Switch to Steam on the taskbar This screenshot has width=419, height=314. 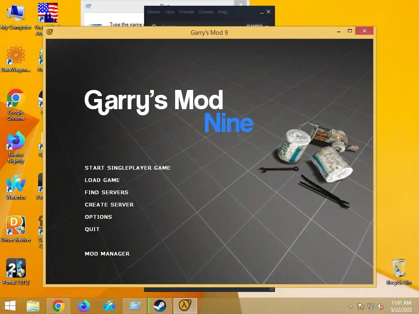[160, 306]
